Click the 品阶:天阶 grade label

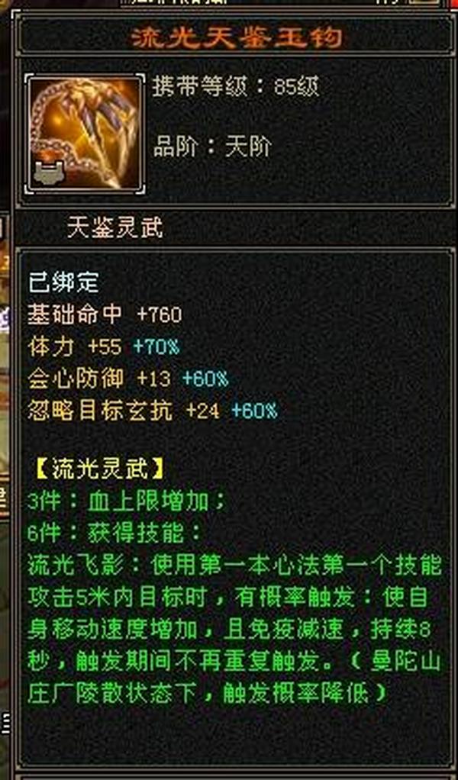212,147
